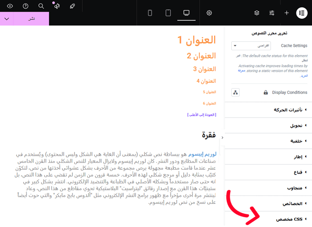The width and height of the screenshot is (312, 227).
Task: Click the plus add element icon
Action: pyautogui.click(x=287, y=13)
